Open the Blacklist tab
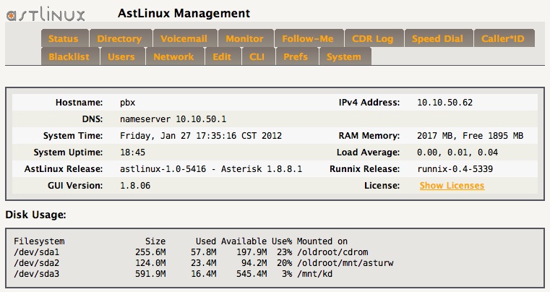 click(69, 56)
